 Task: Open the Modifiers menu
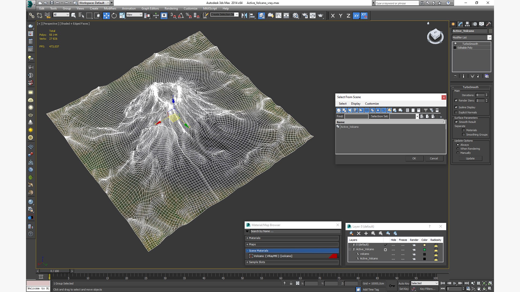pos(110,8)
